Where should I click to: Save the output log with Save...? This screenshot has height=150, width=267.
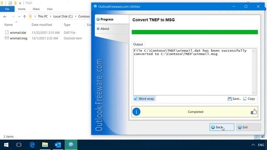[234, 99]
